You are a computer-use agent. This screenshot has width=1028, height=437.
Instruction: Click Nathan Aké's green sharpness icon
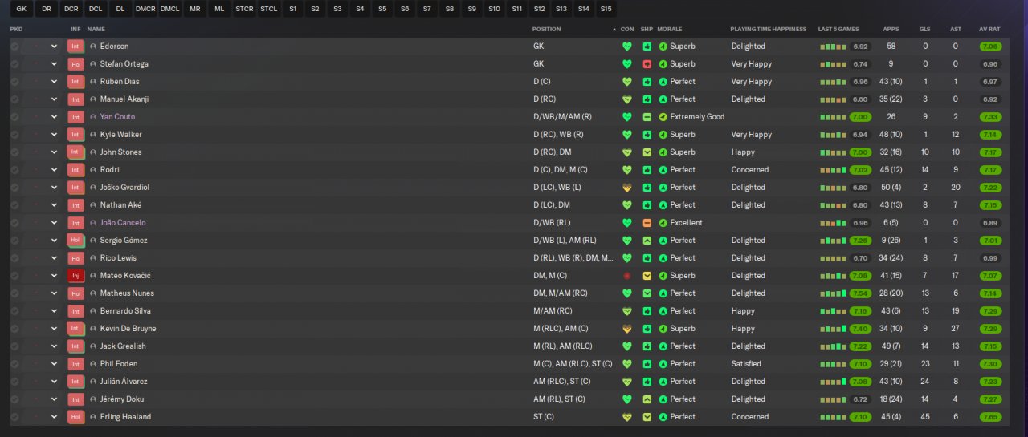coord(647,205)
